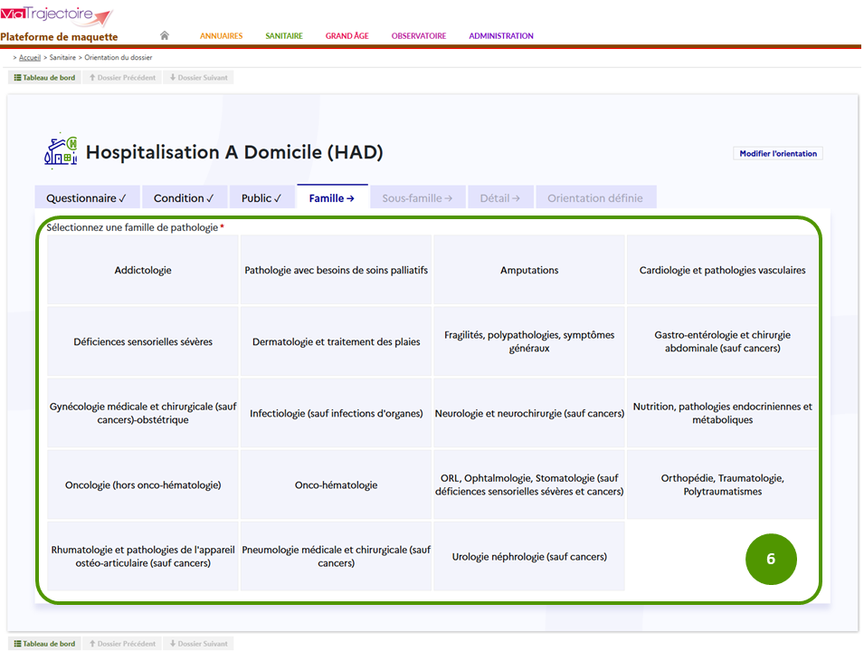Open the Détail tab
Screen dimensions: 864x652
click(499, 197)
